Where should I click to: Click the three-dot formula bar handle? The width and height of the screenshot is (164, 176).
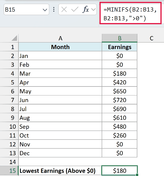tap(54, 10)
